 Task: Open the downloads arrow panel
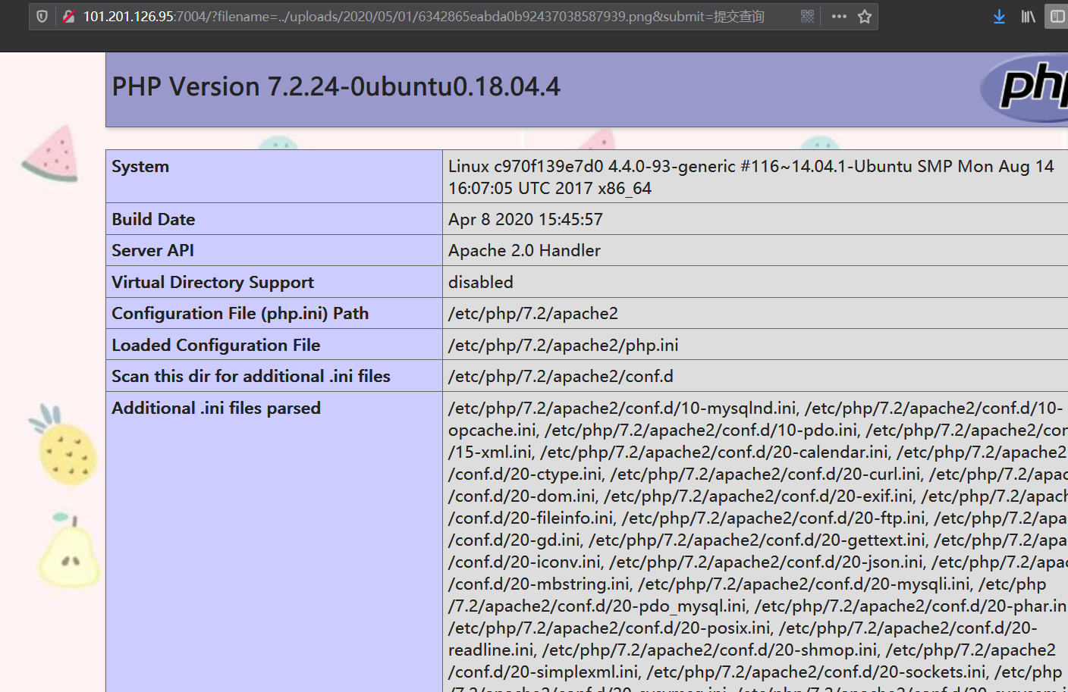[999, 17]
